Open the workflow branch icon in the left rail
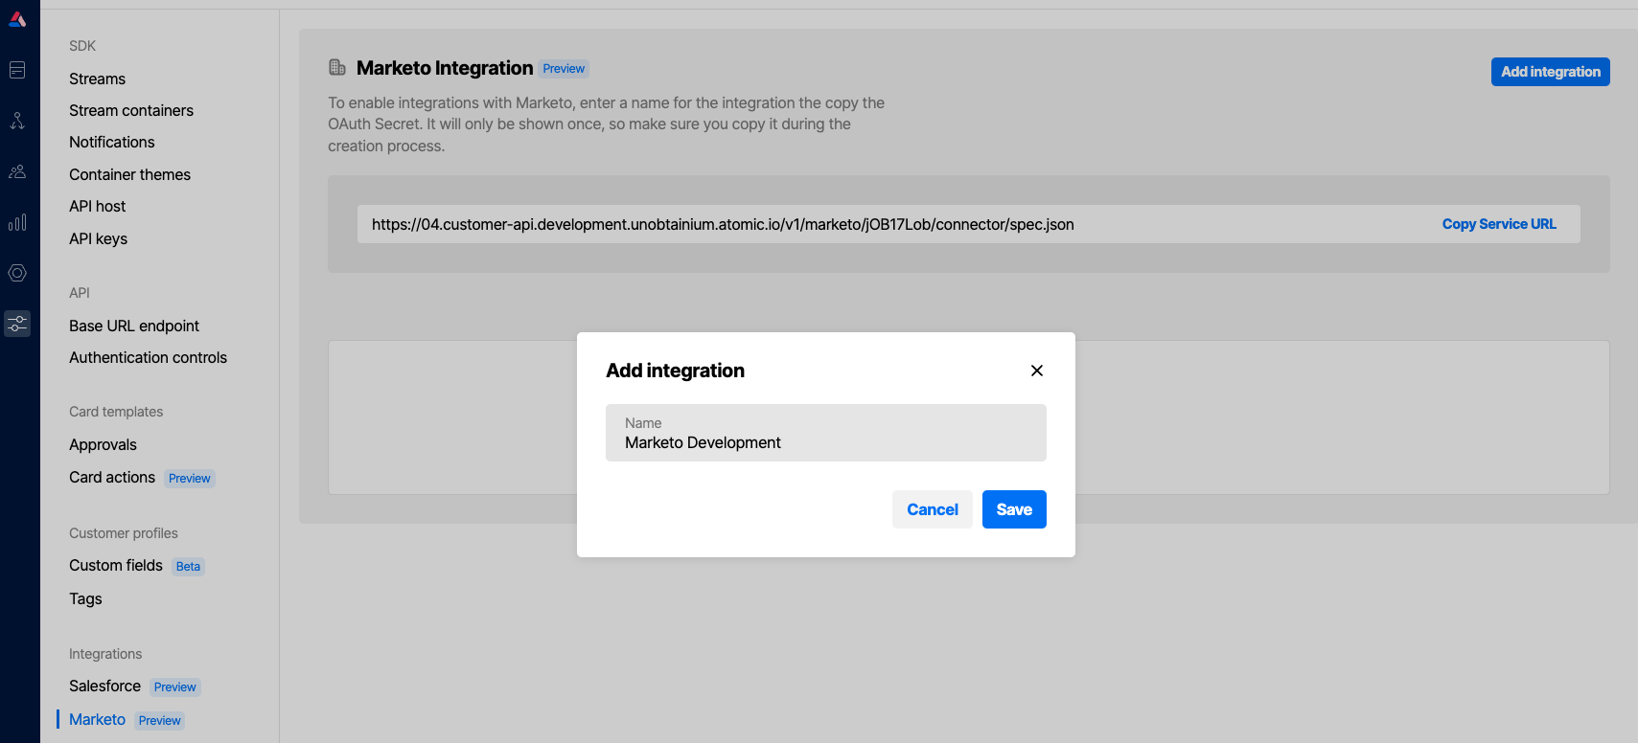This screenshot has width=1638, height=743. pyautogui.click(x=17, y=121)
